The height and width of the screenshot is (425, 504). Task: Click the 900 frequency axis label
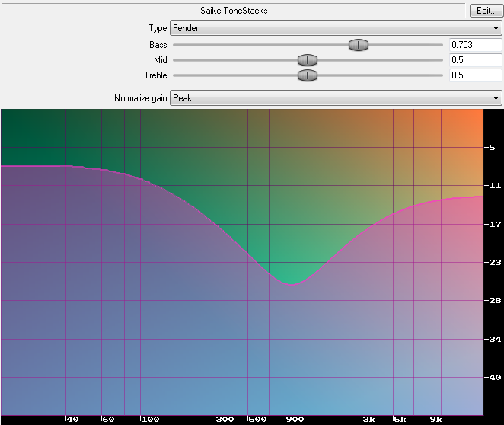click(x=294, y=419)
